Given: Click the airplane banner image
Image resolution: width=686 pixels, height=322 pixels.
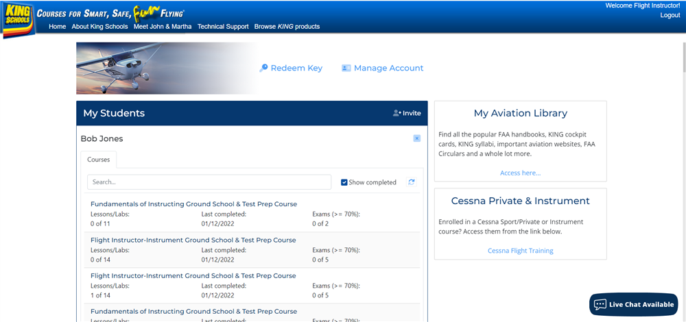Looking at the screenshot, I should pos(166,68).
